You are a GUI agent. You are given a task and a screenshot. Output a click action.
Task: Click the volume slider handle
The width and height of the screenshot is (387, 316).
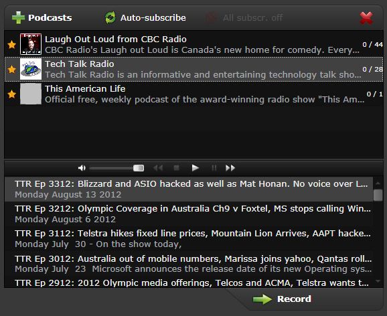click(x=139, y=168)
